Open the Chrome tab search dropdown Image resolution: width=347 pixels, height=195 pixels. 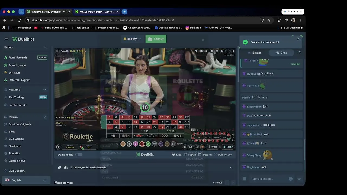click(21, 12)
